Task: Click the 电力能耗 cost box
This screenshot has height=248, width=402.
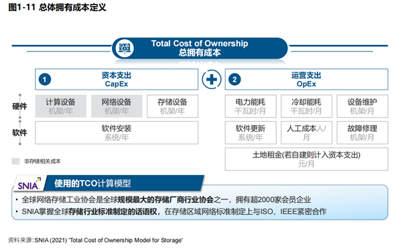Action: pyautogui.click(x=251, y=106)
